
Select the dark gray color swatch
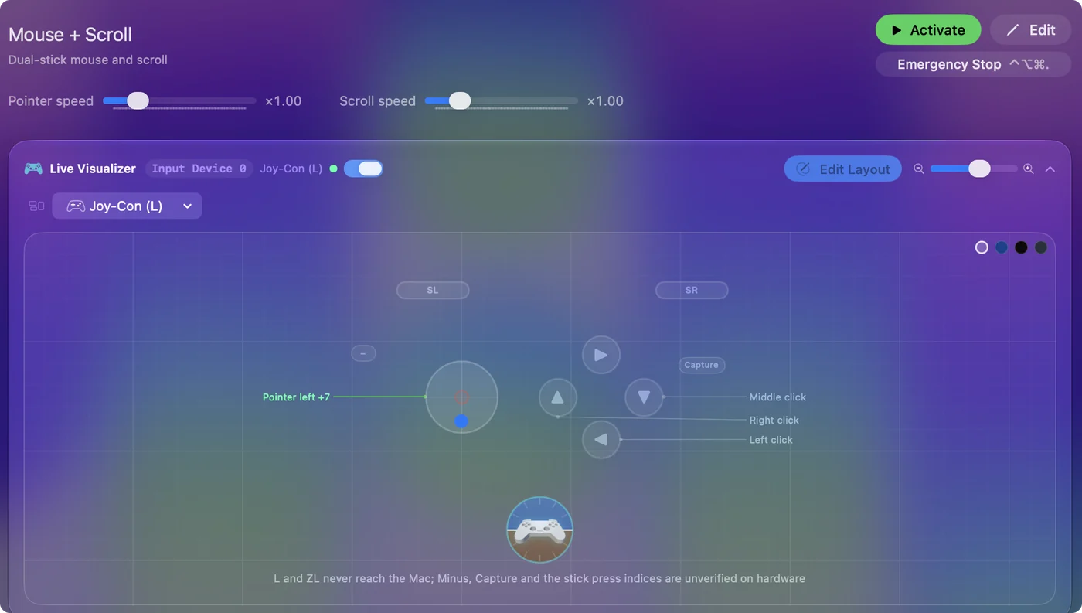pyautogui.click(x=1041, y=247)
